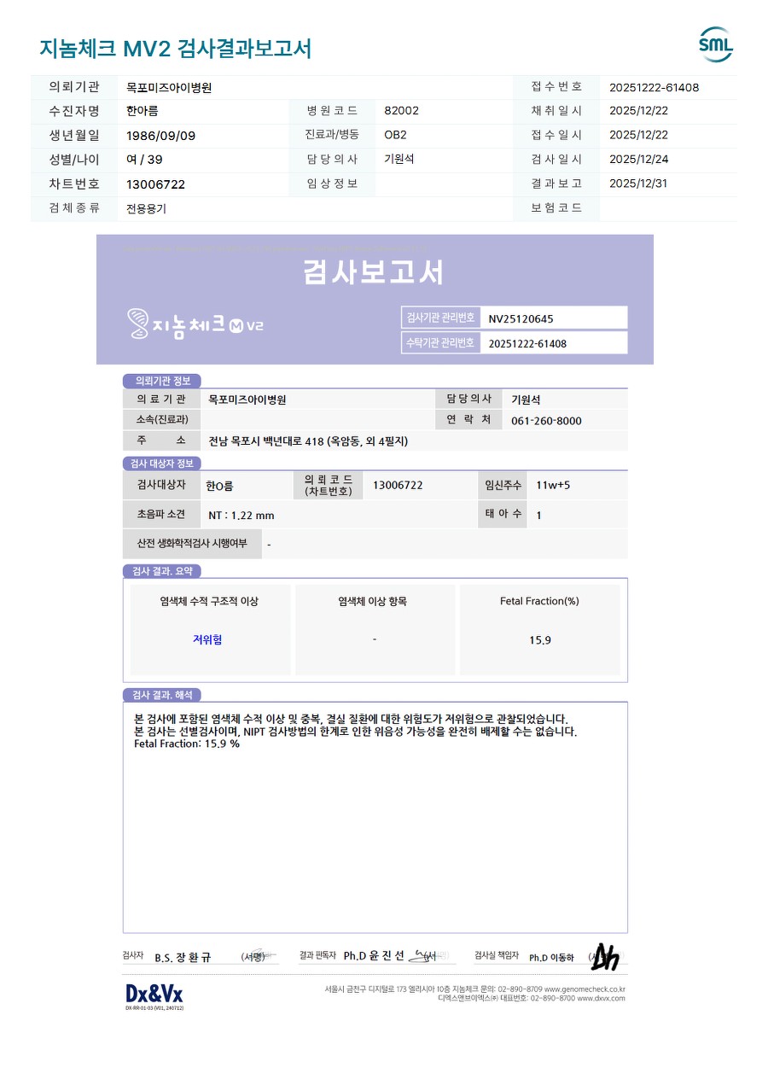This screenshot has height=1085, width=768.
Task: Select the 15.9 value under Fetal Fraction(%)
Action: (539, 640)
